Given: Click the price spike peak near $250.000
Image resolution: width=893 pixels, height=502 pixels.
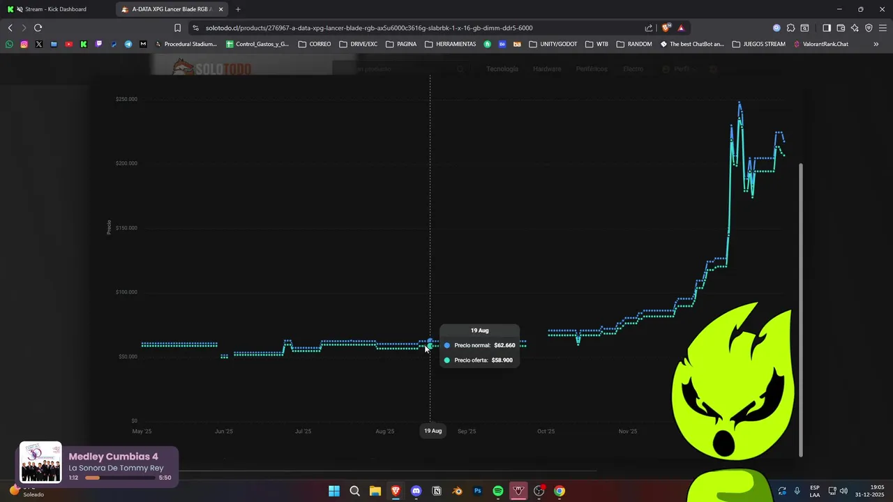Looking at the screenshot, I should point(740,103).
